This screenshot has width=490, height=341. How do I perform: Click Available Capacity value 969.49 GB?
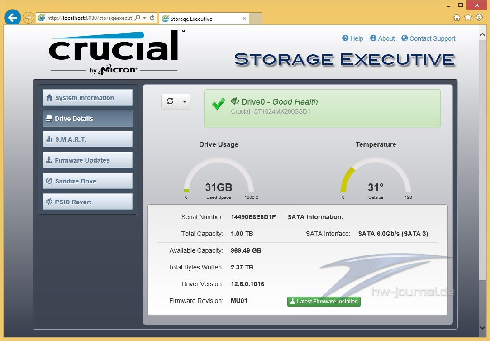(246, 250)
